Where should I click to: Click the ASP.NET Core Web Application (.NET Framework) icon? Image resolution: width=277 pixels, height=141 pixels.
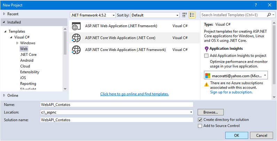(76, 50)
